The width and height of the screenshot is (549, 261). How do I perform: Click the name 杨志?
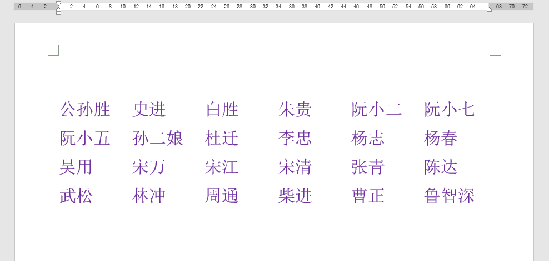point(368,138)
